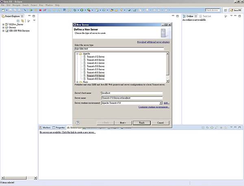The image size is (244, 186).
Task: Expand the JSR-109 Web Services node
Action: pyautogui.click(x=3, y=31)
